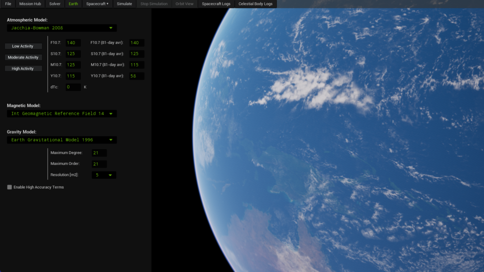Expand the Gravity Model dropdown

tap(62, 140)
